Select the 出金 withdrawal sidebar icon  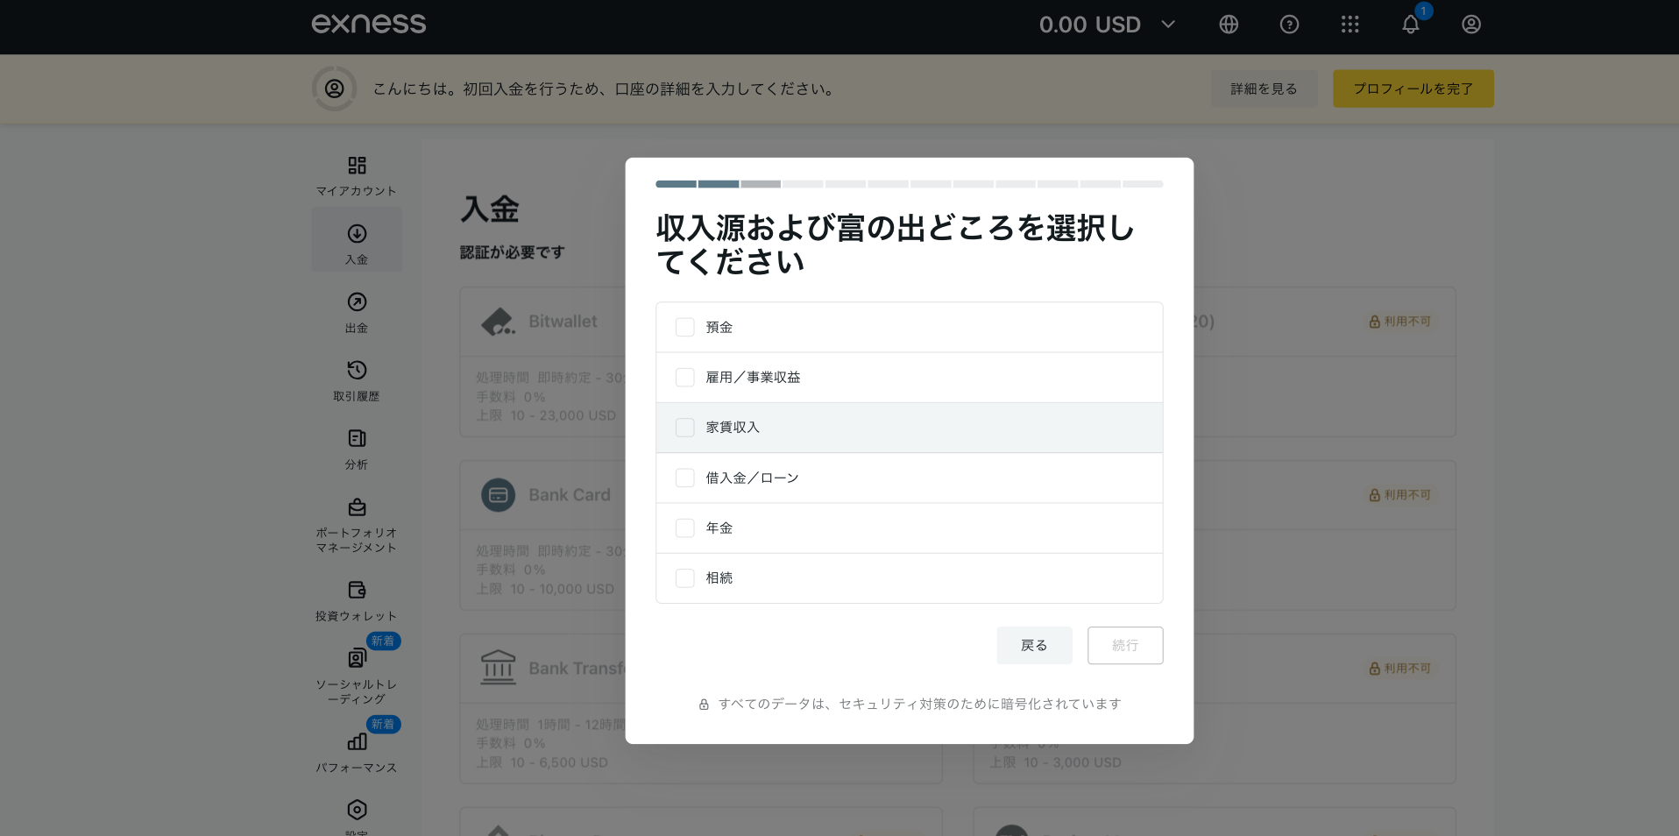tap(357, 311)
